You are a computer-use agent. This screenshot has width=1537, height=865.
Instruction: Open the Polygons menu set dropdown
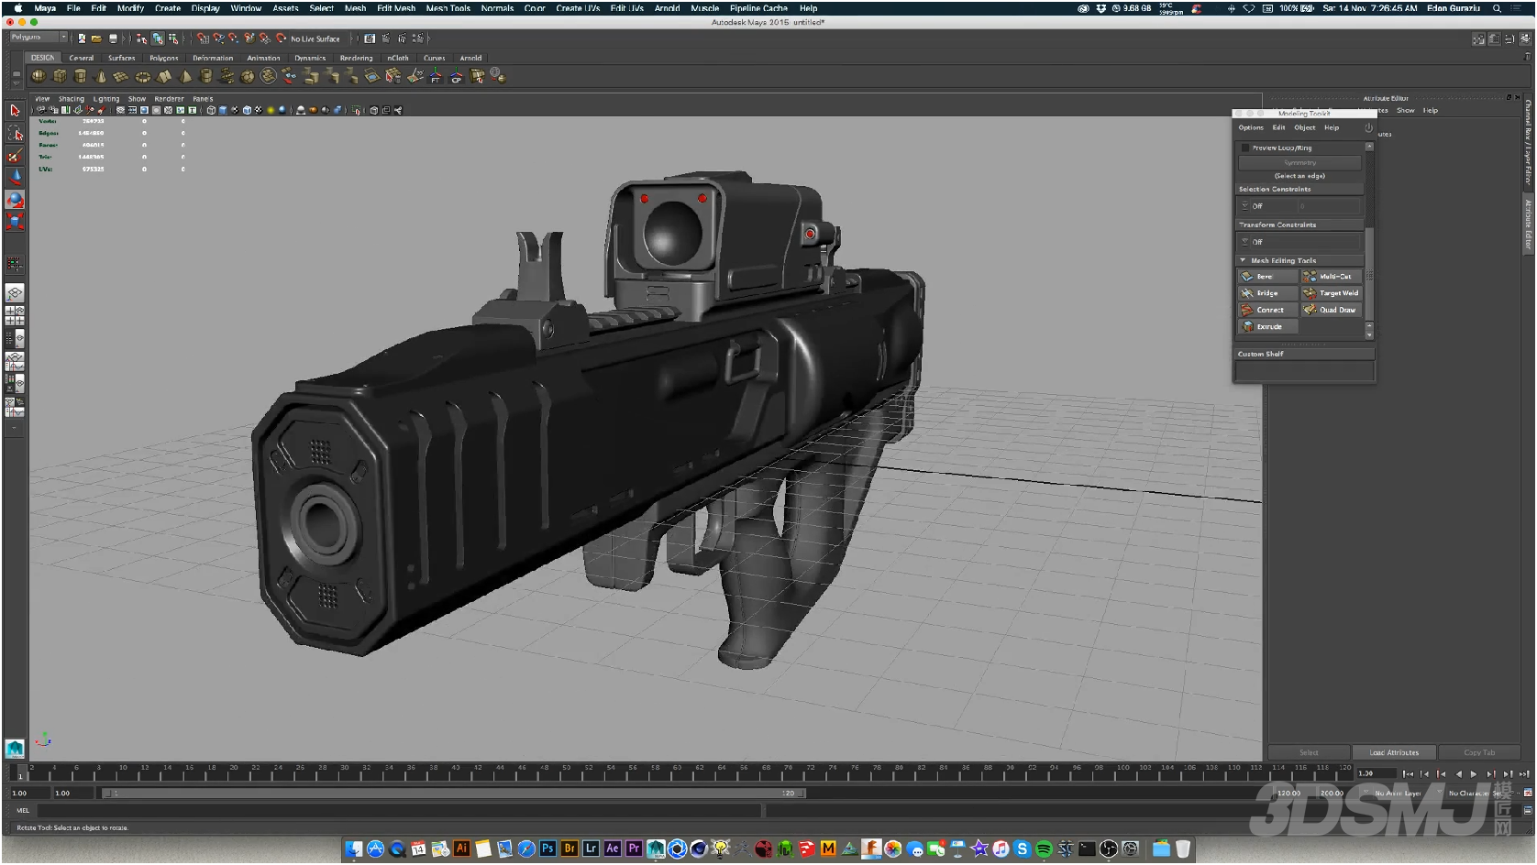pyautogui.click(x=38, y=38)
